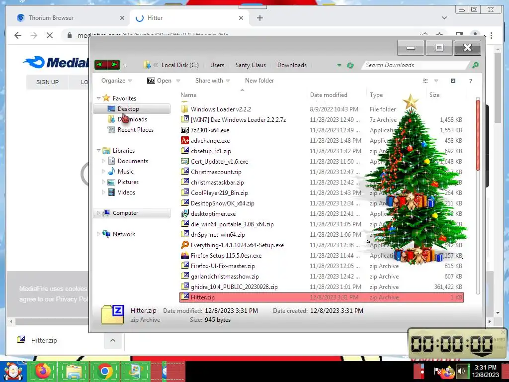
Task: Select die_win64_portable_3.08_x64.zip file
Action: pos(232,224)
